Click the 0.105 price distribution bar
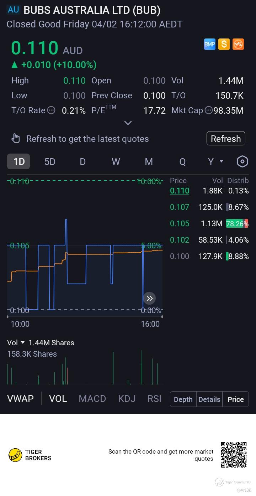Viewport: 256px width, 496px height. coord(237,224)
